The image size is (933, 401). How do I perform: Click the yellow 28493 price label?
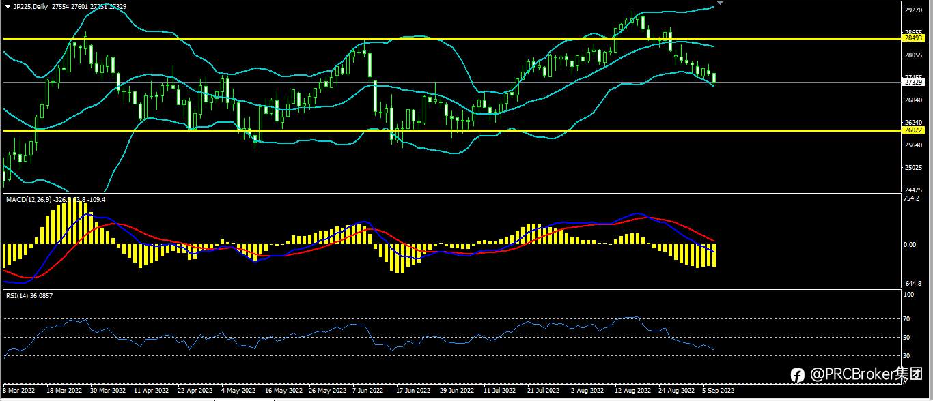pos(913,38)
